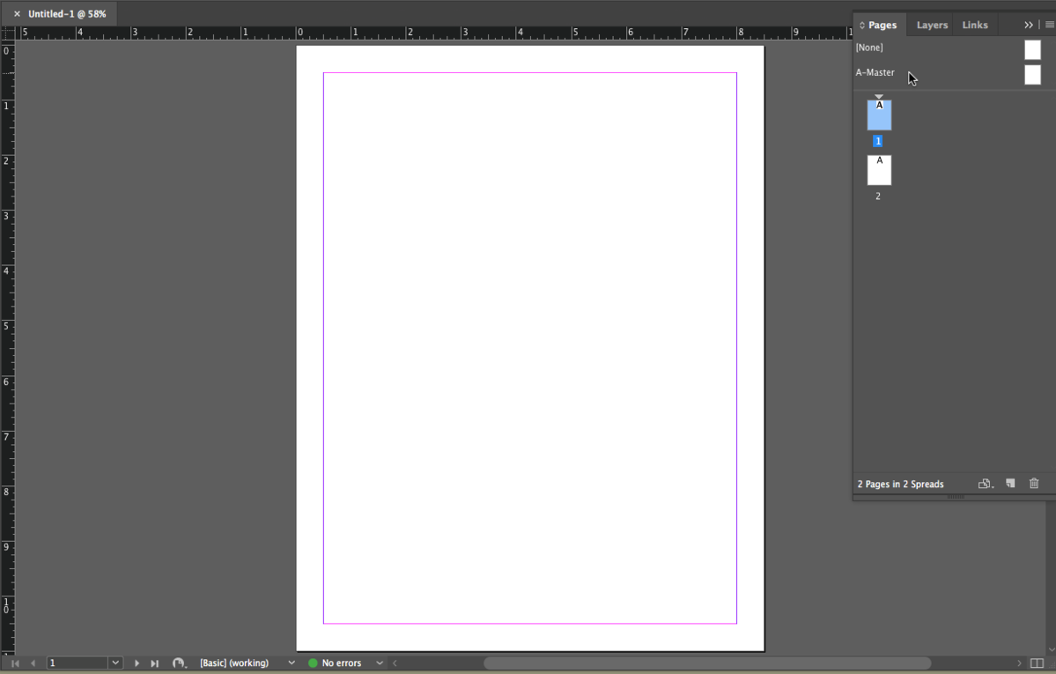Click the split layout view icon
The height and width of the screenshot is (674, 1056).
click(1037, 663)
